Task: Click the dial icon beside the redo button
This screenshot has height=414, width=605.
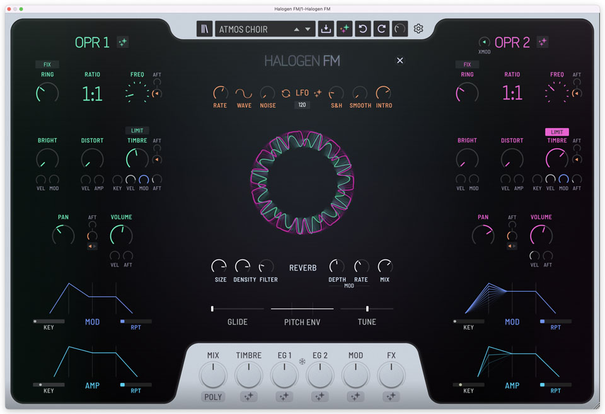Action: [400, 29]
